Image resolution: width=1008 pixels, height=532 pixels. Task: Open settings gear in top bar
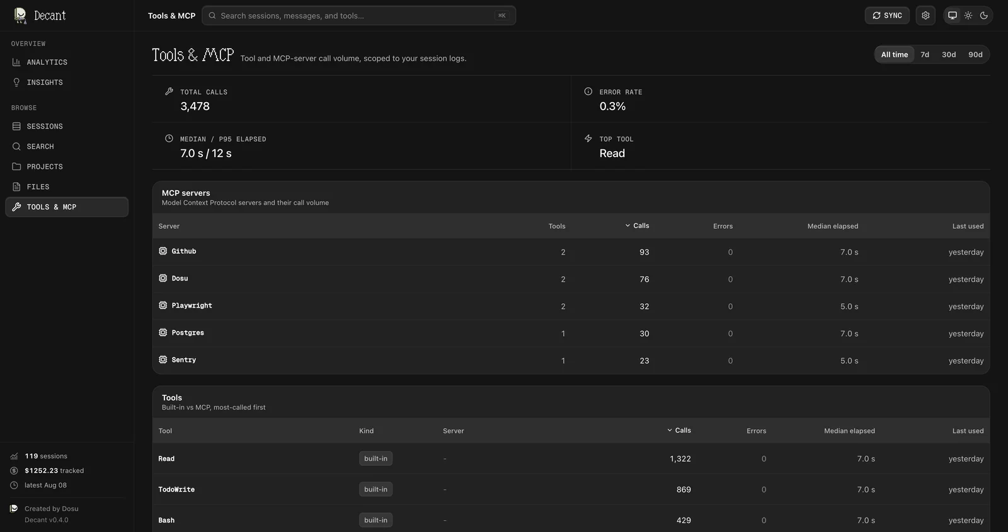click(x=925, y=16)
